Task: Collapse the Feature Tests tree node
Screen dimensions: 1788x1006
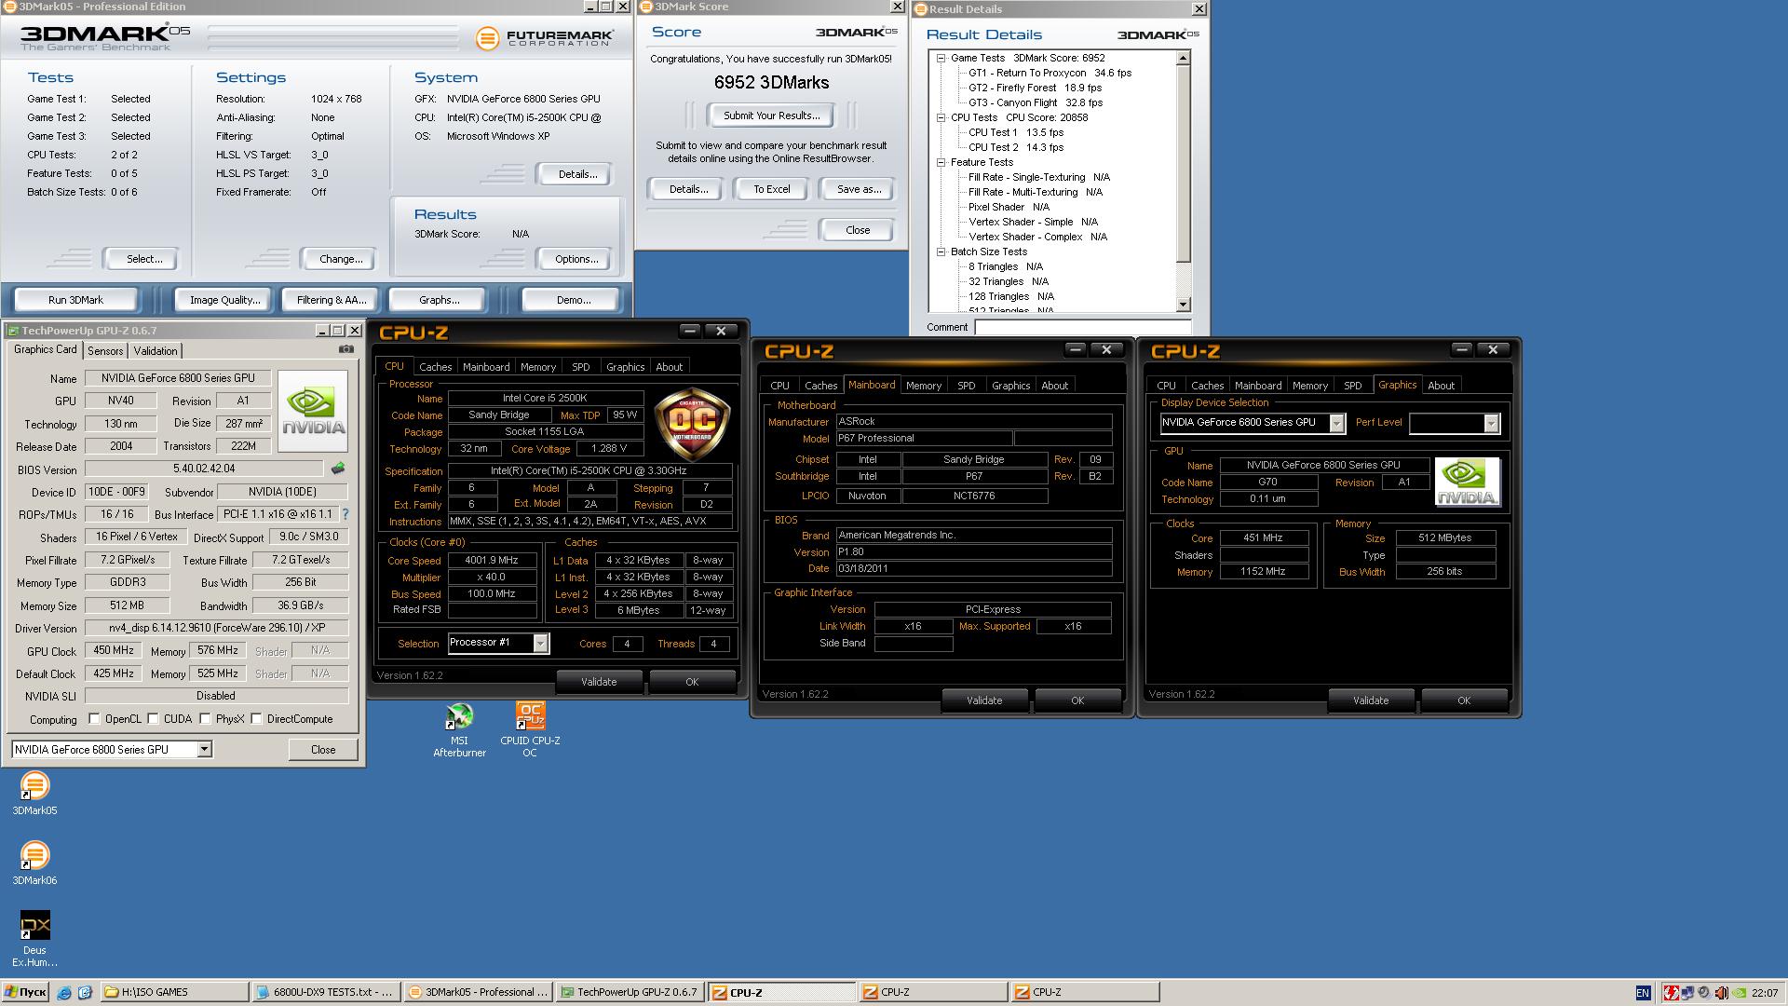Action: (941, 162)
